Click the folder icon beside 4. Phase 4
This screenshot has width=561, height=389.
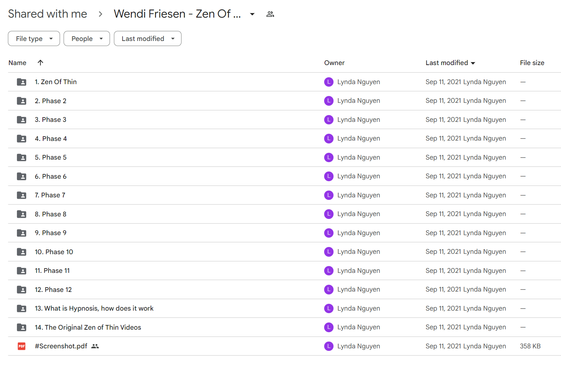point(22,139)
